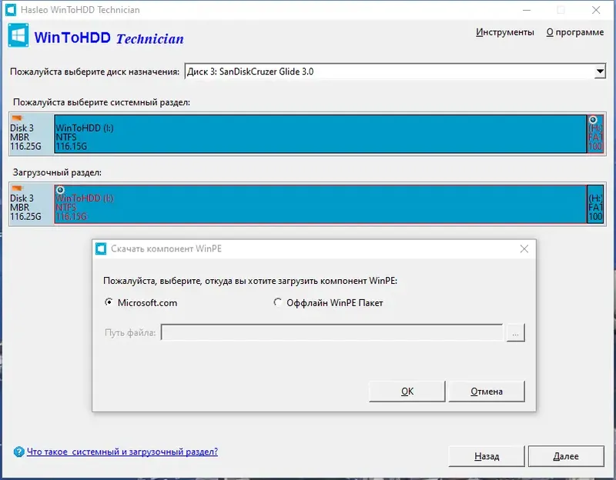The image size is (616, 480).
Task: Confirm with the OK button
Action: coord(407,392)
